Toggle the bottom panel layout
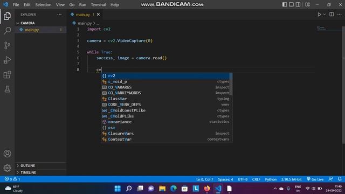This screenshot has width=345, height=194. point(291,5)
